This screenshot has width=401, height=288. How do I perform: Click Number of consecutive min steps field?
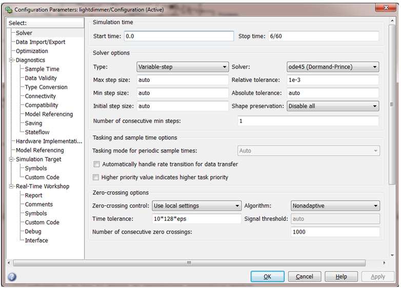click(x=308, y=121)
